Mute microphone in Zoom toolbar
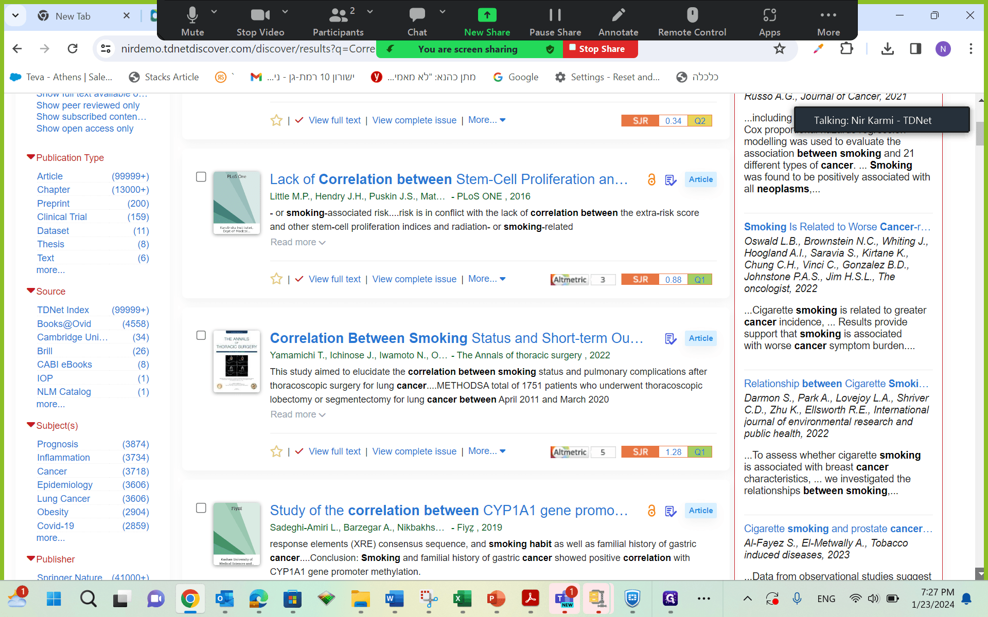Image resolution: width=988 pixels, height=617 pixels. click(x=192, y=22)
